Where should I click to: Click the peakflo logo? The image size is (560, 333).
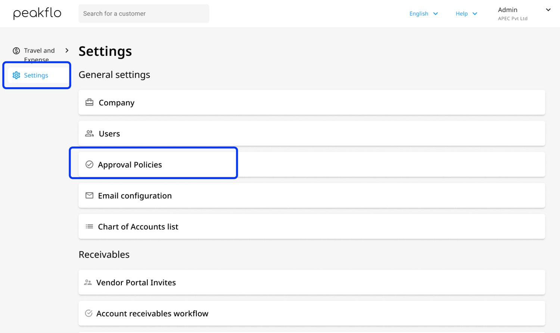coord(37,13)
